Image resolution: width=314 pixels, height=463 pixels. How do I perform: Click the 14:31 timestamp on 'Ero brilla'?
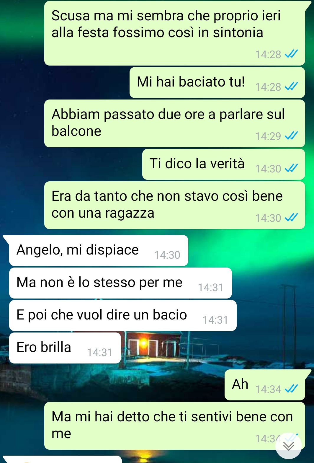tap(100, 352)
